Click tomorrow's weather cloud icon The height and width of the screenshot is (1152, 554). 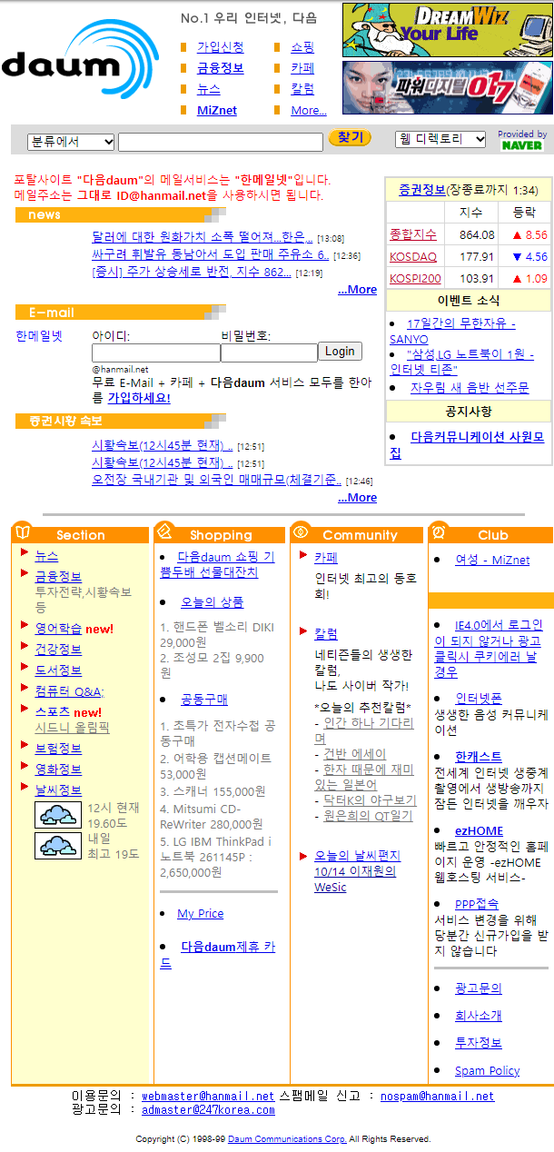pos(58,846)
